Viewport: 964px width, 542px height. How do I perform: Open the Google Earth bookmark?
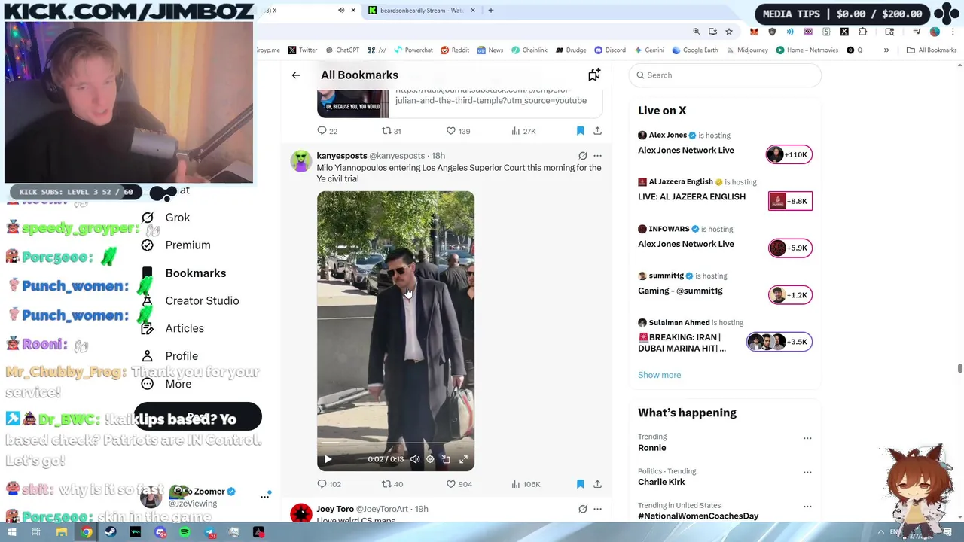coord(695,50)
